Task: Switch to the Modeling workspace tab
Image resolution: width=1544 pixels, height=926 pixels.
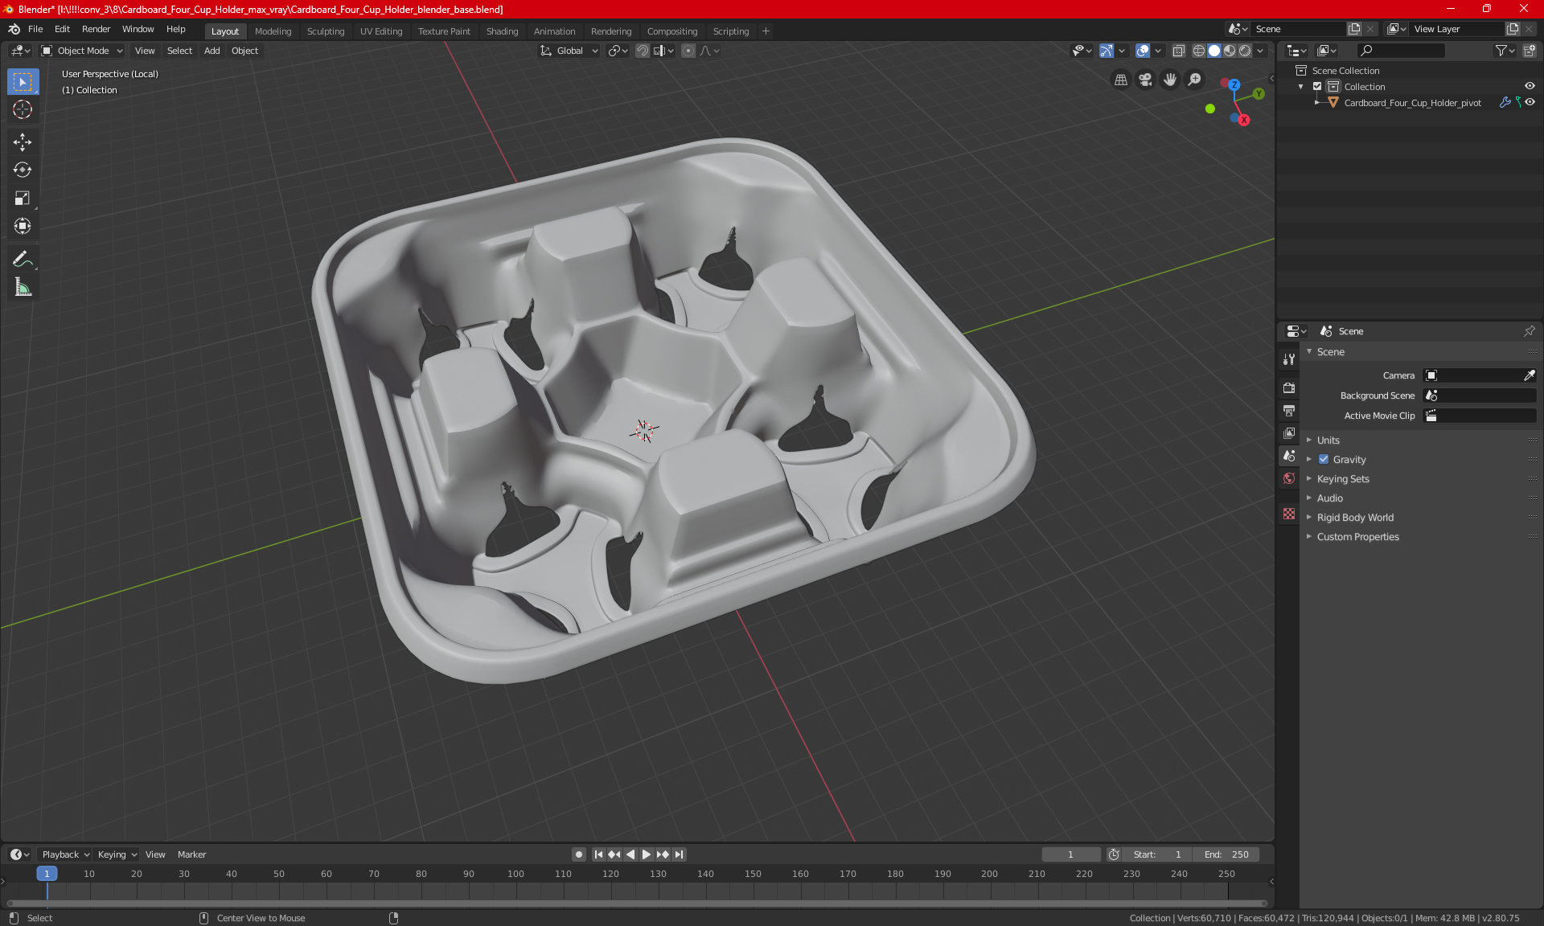Action: 273,31
